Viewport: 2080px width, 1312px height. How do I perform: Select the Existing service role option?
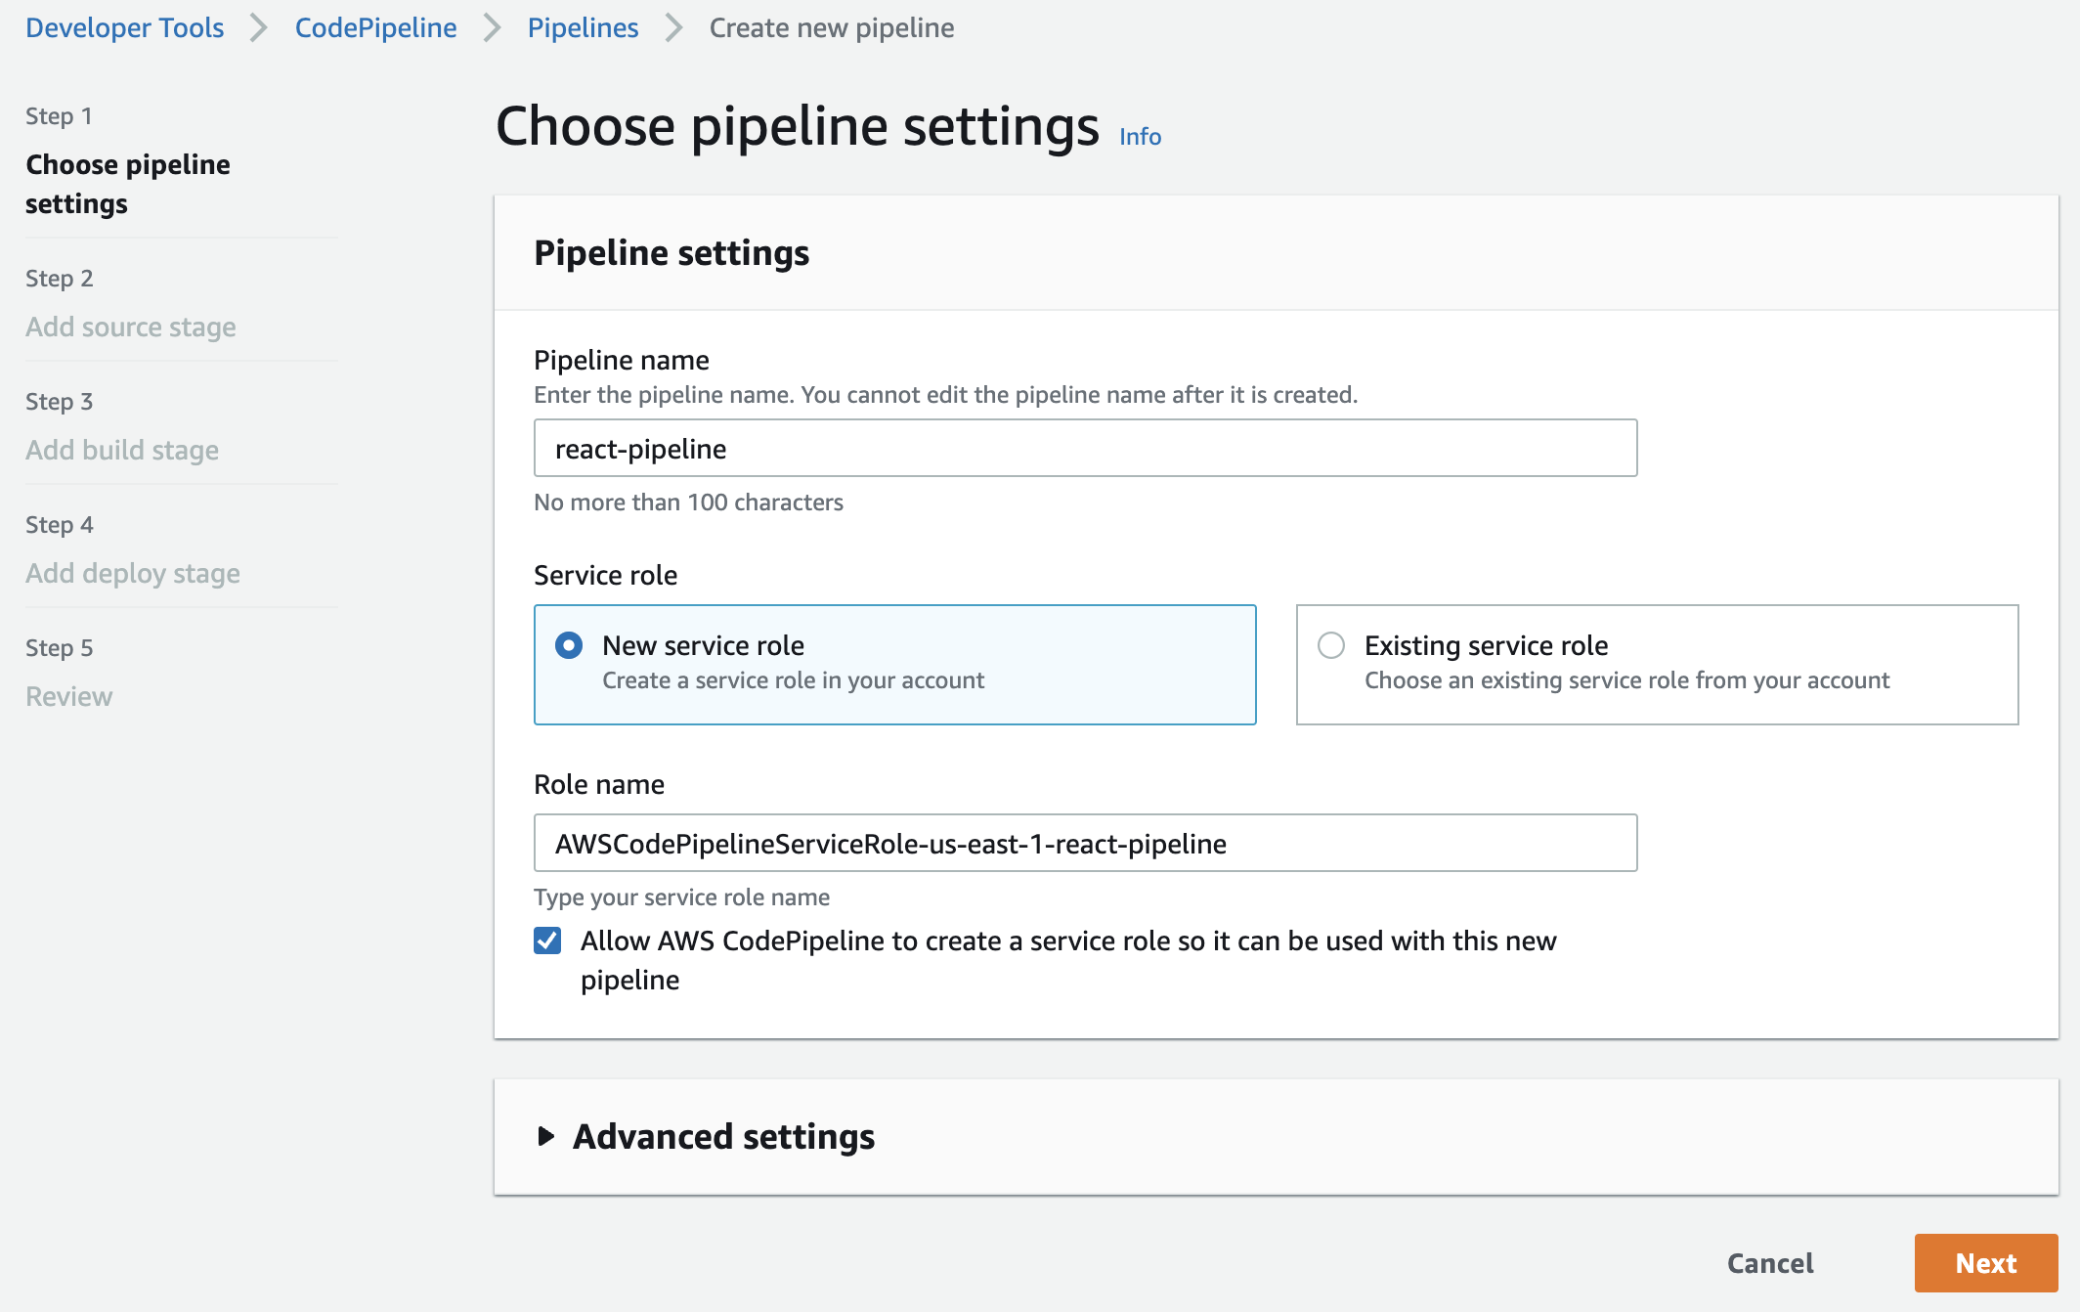1330,645
